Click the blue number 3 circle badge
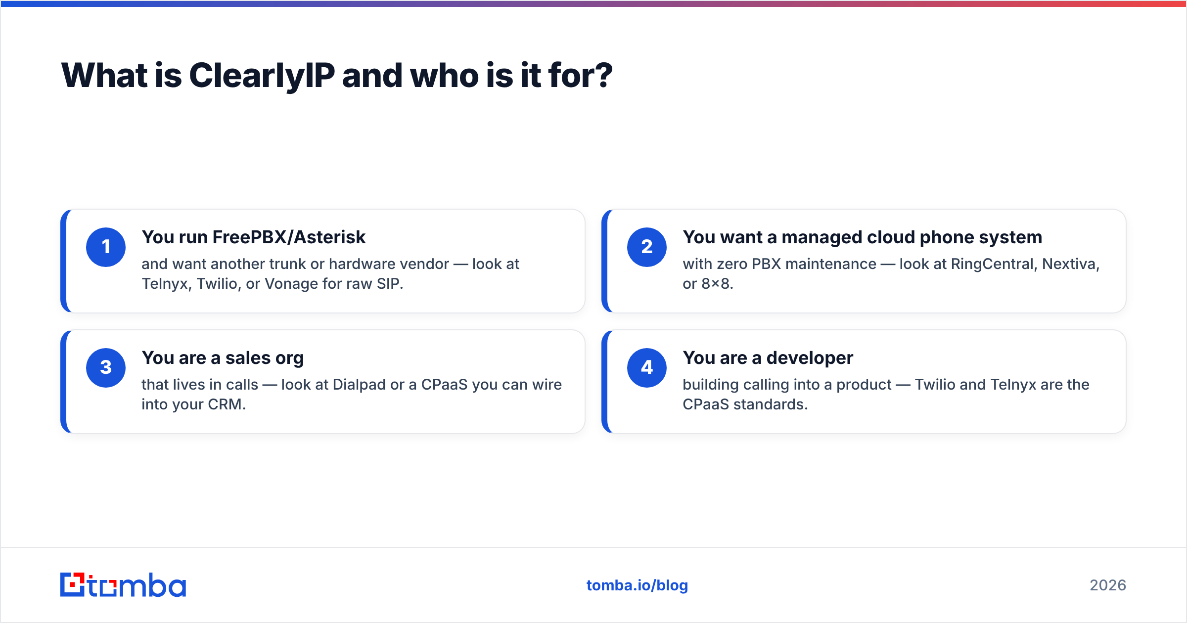Viewport: 1187px width, 623px height. point(106,368)
